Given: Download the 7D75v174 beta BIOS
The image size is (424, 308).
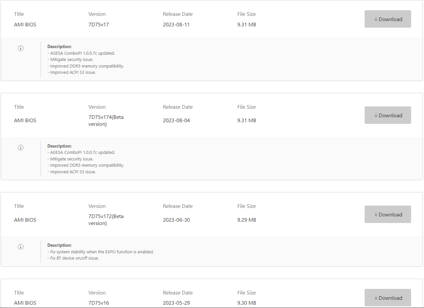Looking at the screenshot, I should pyautogui.click(x=388, y=115).
